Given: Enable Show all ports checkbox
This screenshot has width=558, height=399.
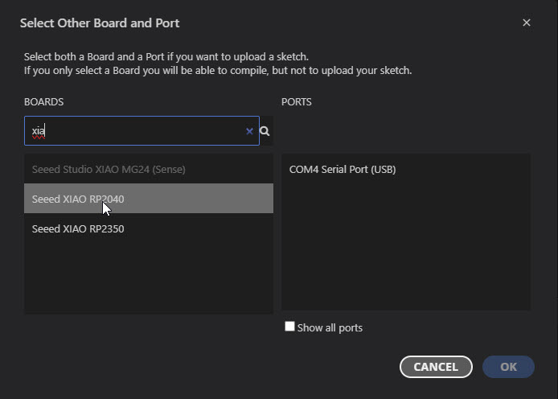Looking at the screenshot, I should pos(289,327).
